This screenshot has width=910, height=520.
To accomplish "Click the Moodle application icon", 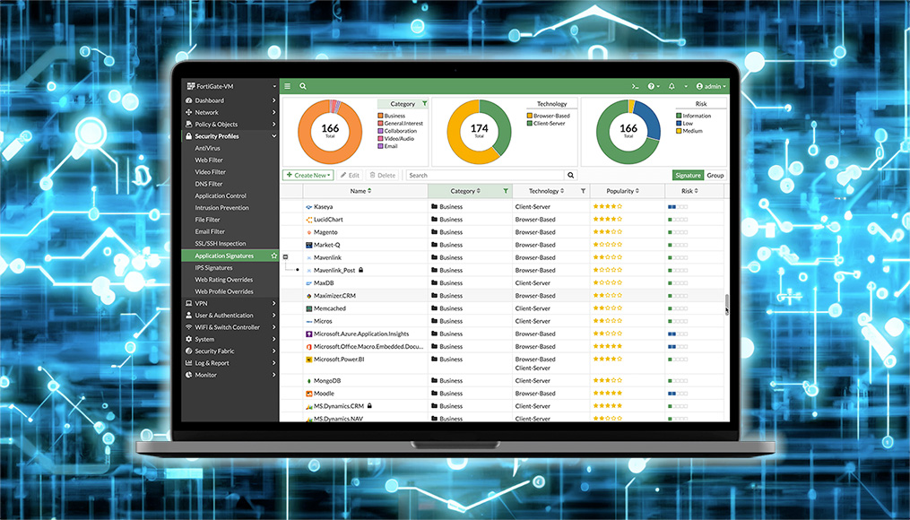I will click(x=308, y=394).
